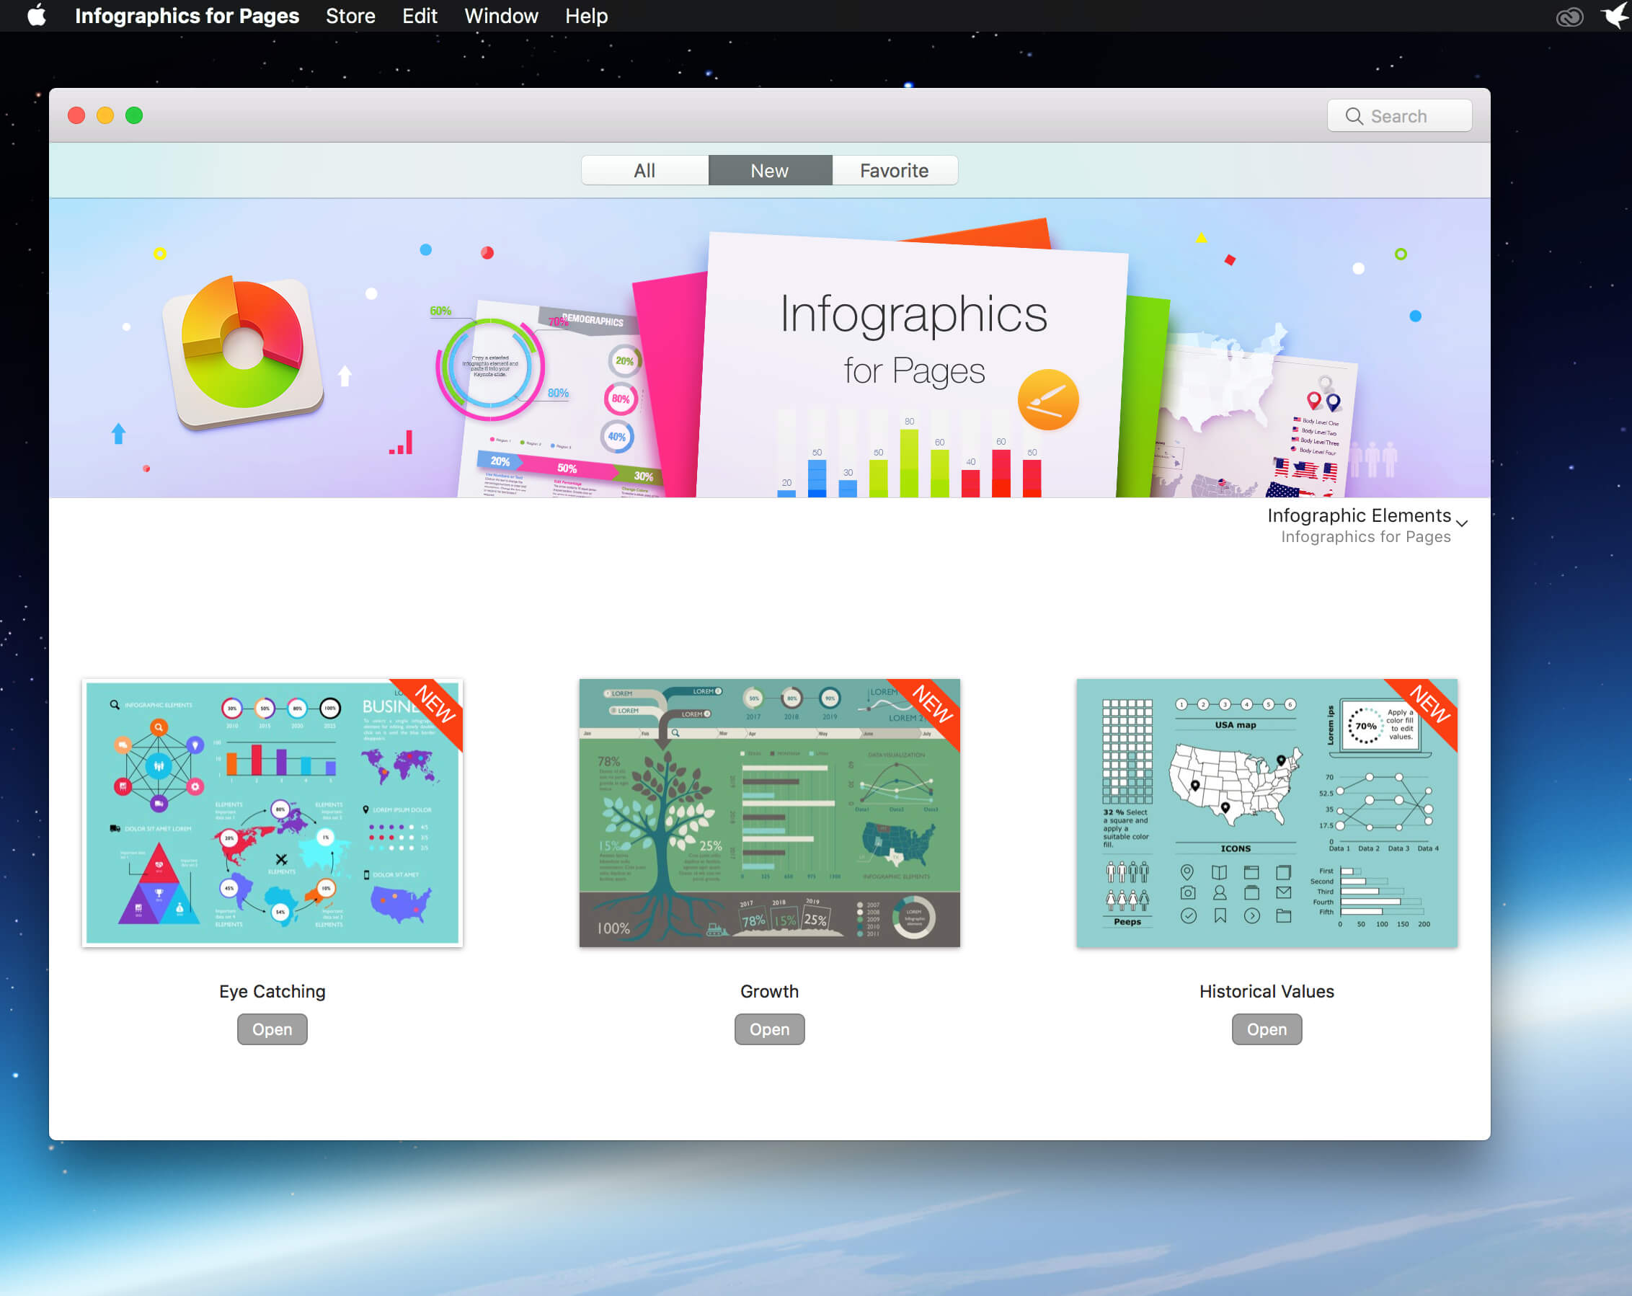Viewport: 1632px width, 1296px height.
Task: Open the Help menu
Action: pyautogui.click(x=586, y=15)
